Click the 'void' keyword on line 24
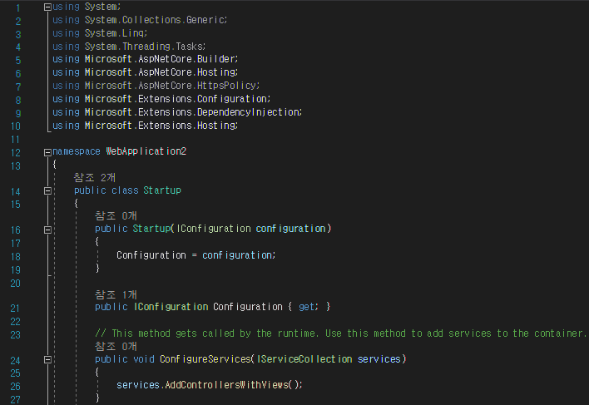The height and width of the screenshot is (405, 589). (x=144, y=359)
